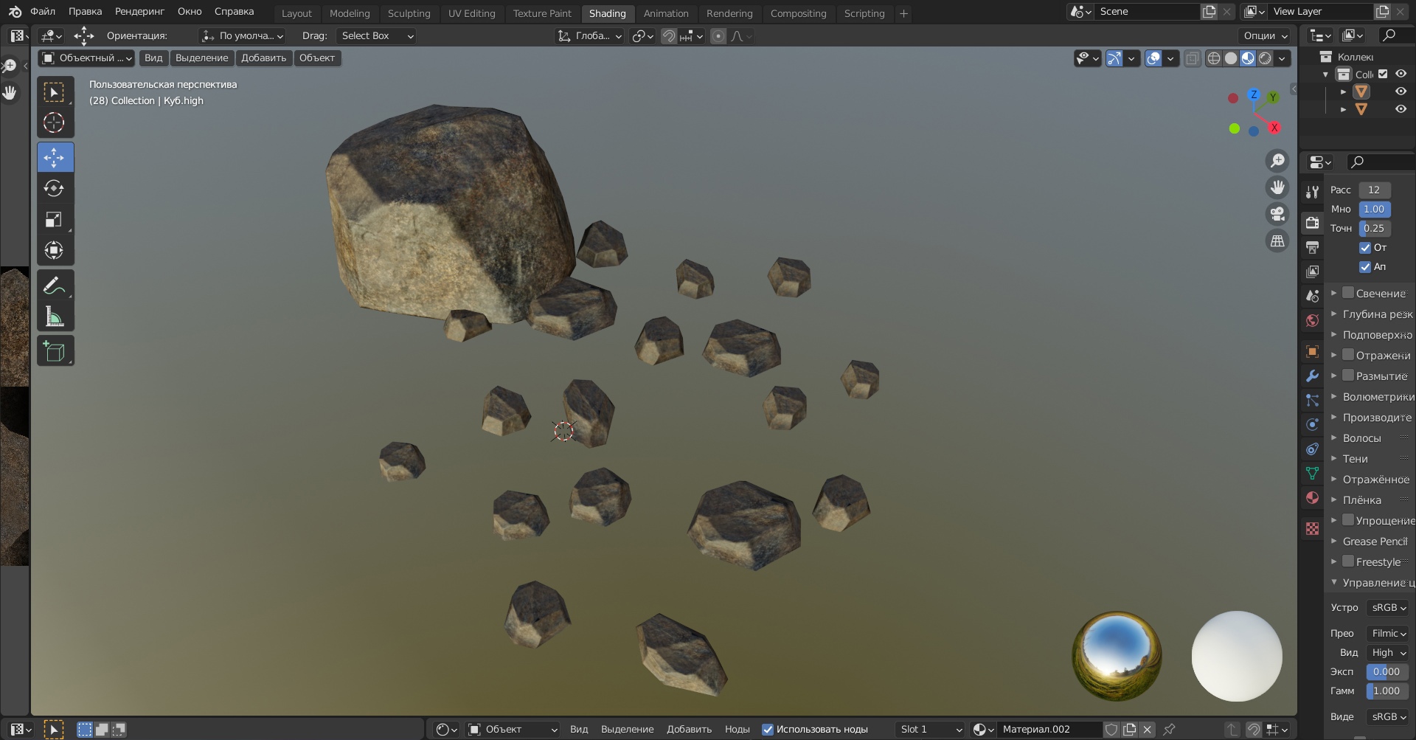Open the 'High' look dropdown
Viewport: 1416px width, 740px height.
(1388, 652)
